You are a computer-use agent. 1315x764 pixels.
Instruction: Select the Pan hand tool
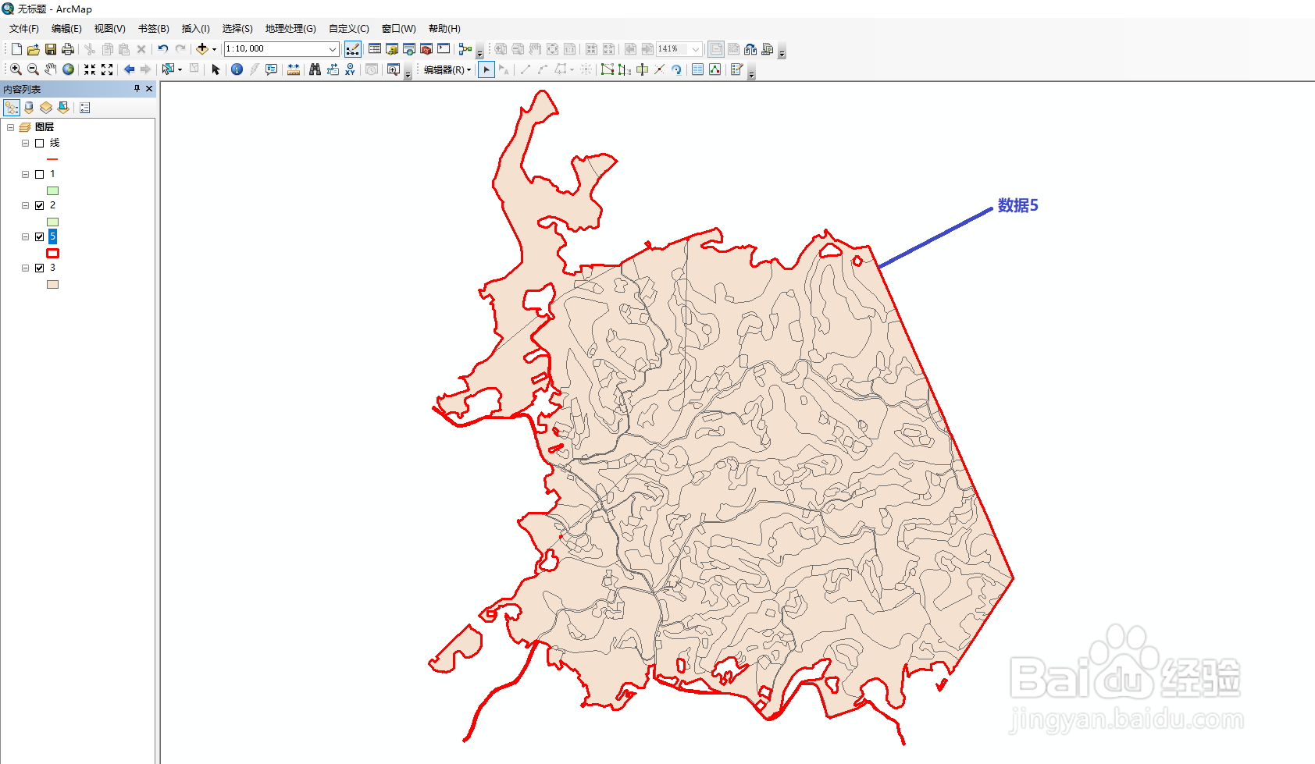click(51, 69)
